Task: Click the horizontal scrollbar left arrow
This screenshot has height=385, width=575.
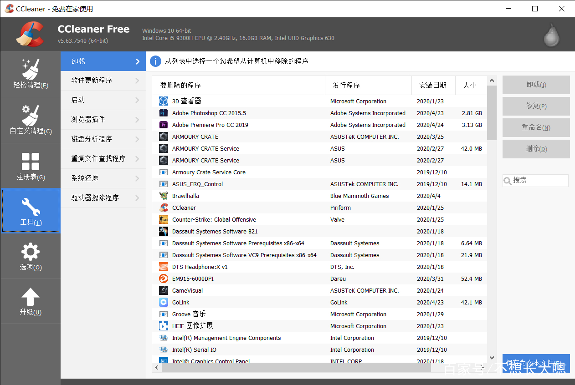Action: point(157,368)
